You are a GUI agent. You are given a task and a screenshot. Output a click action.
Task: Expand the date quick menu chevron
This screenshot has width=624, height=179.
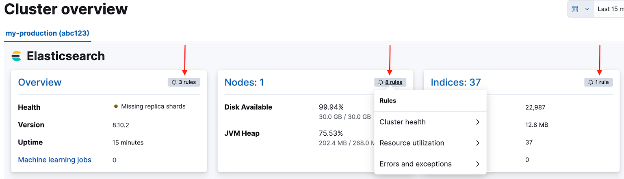click(587, 9)
